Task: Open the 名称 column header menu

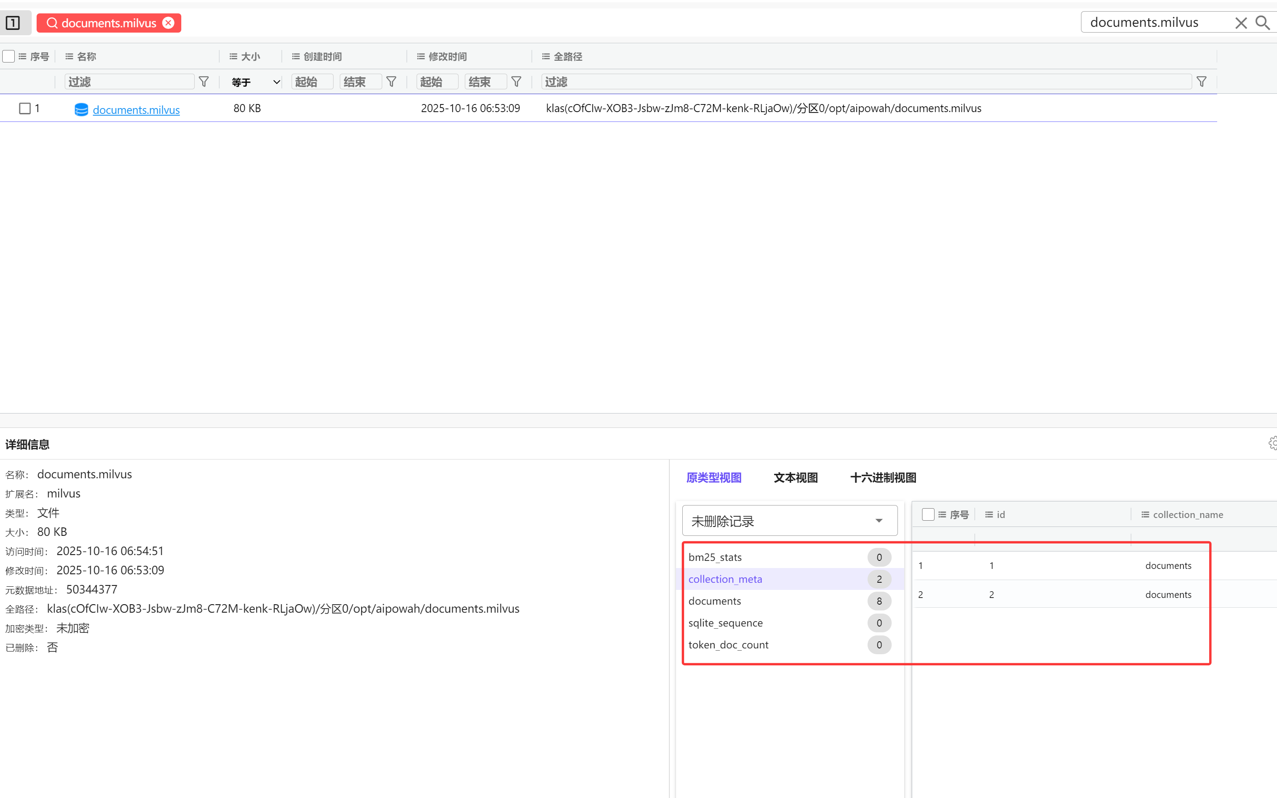Action: (x=69, y=56)
